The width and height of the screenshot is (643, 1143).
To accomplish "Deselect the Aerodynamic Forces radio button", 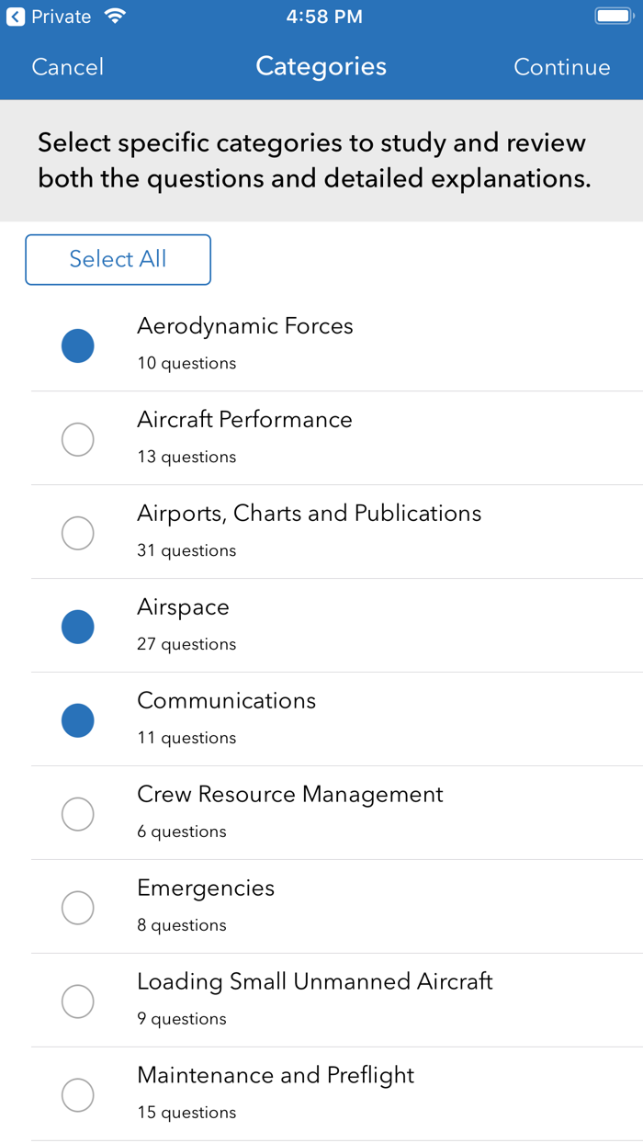I will point(77,346).
